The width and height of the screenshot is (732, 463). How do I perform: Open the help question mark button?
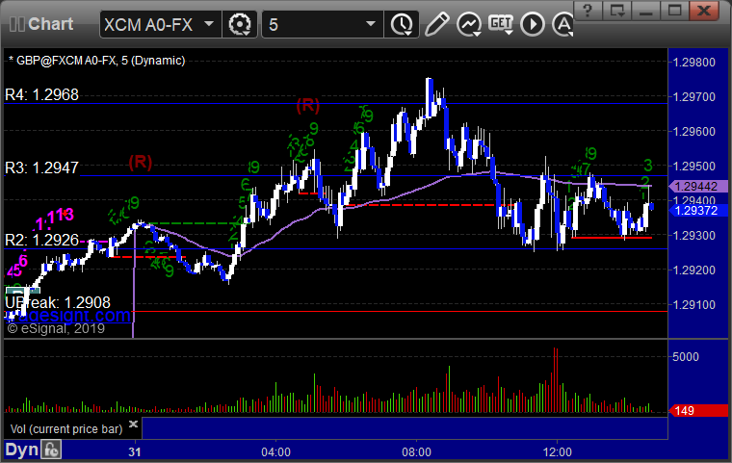588,10
